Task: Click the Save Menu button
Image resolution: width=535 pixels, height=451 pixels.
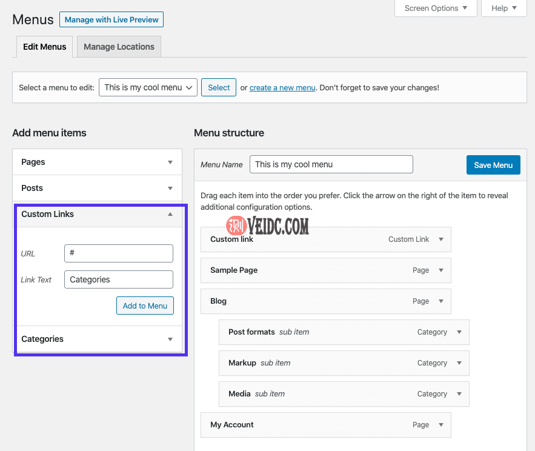Action: [493, 165]
